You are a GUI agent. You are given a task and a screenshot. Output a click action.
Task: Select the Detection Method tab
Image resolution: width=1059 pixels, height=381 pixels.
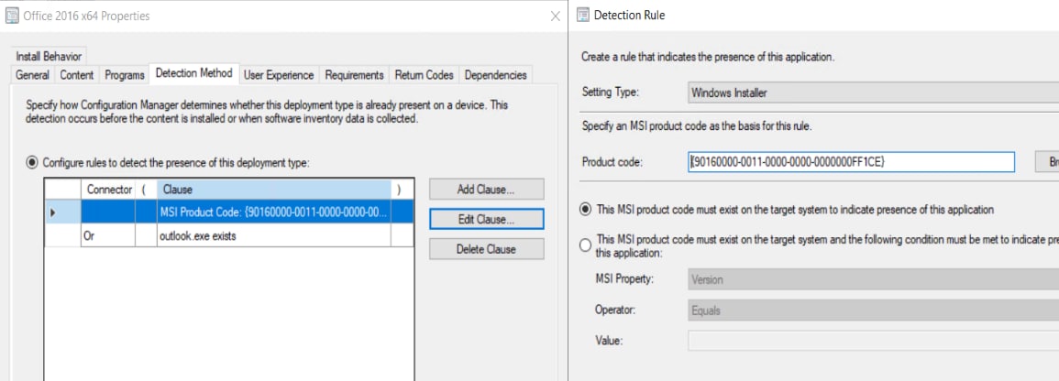tap(193, 73)
